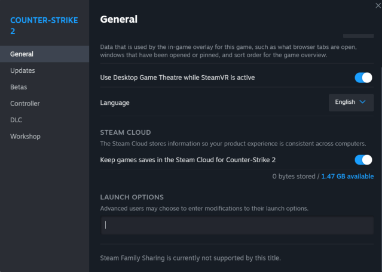This screenshot has height=272, width=382.
Task: Open the General settings section
Action: (44, 54)
